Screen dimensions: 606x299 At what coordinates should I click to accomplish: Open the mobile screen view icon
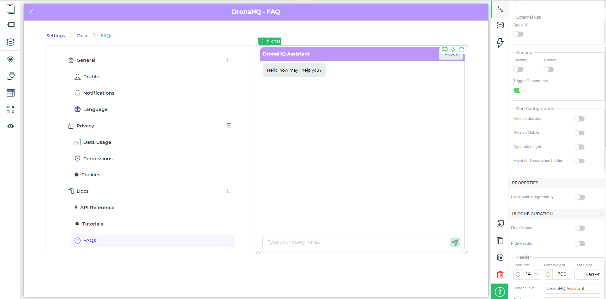pos(10,9)
